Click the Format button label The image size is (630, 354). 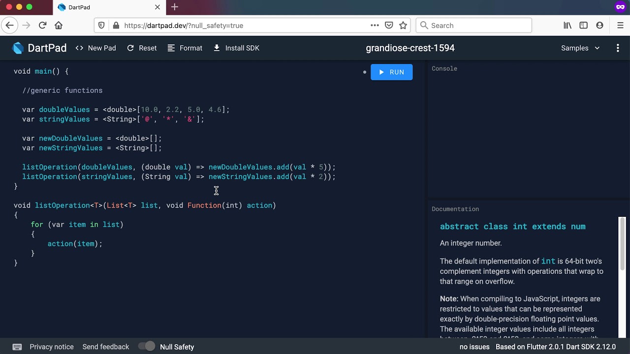(191, 48)
